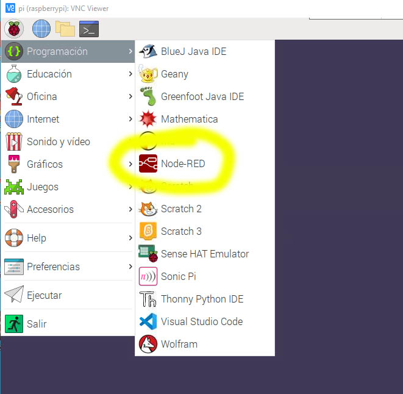Click the Wolfram wolf icon

[x=148, y=344]
